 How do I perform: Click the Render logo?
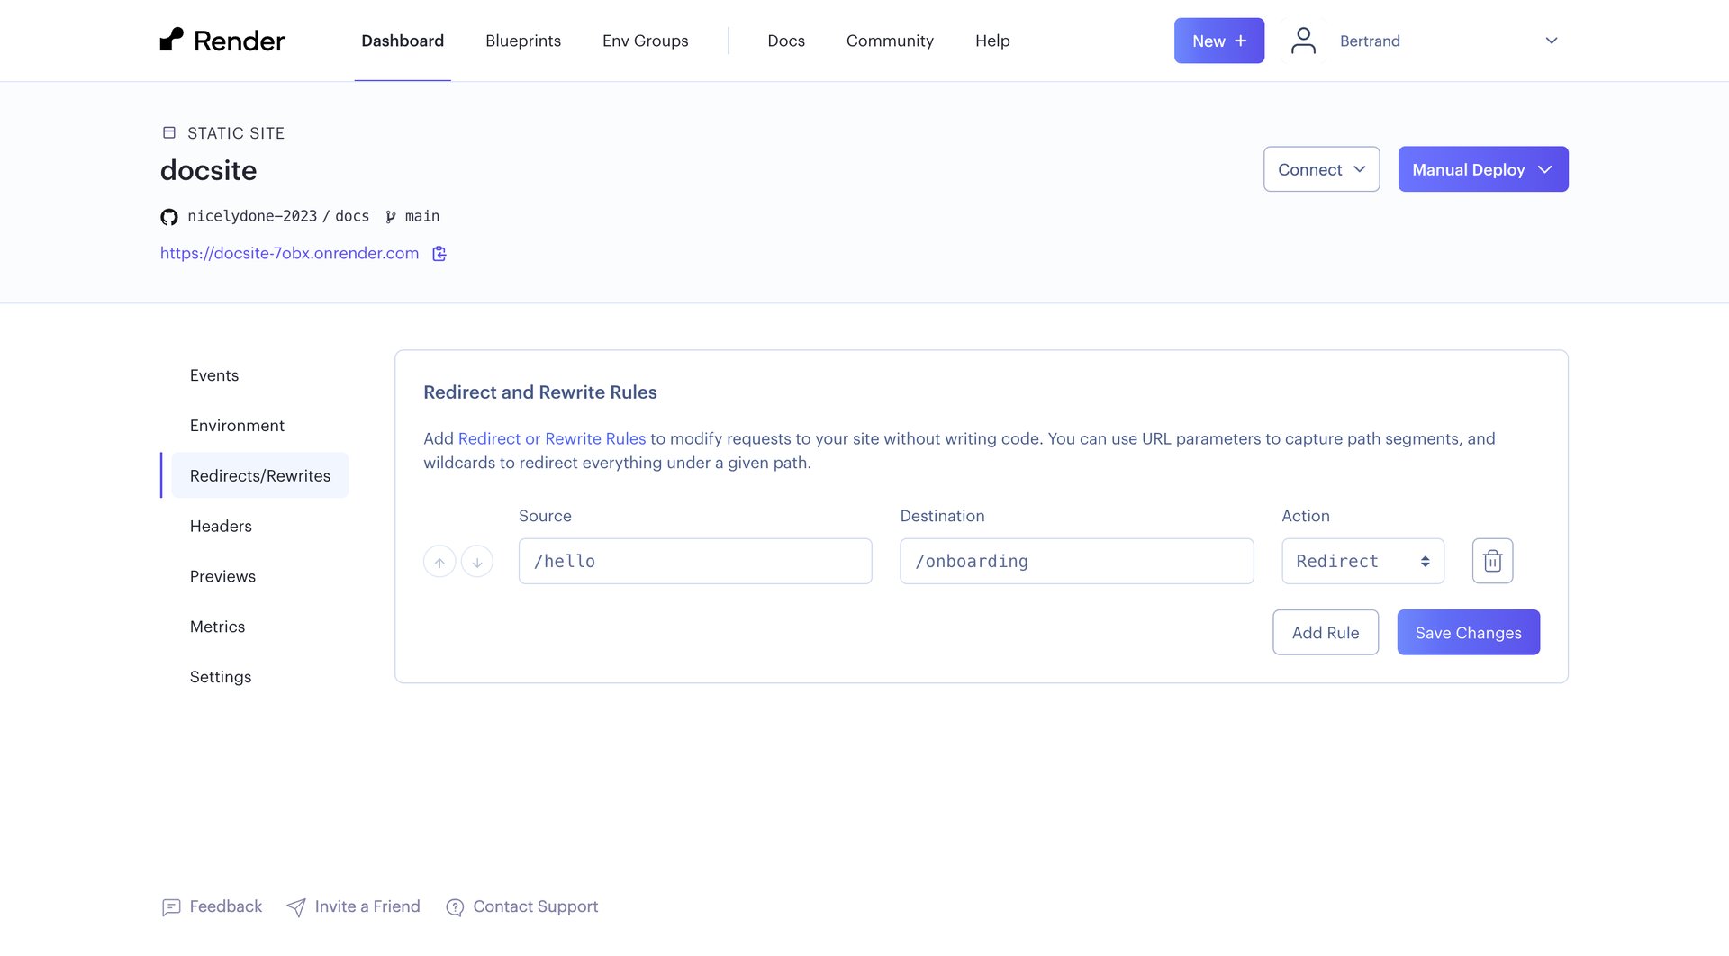222,40
